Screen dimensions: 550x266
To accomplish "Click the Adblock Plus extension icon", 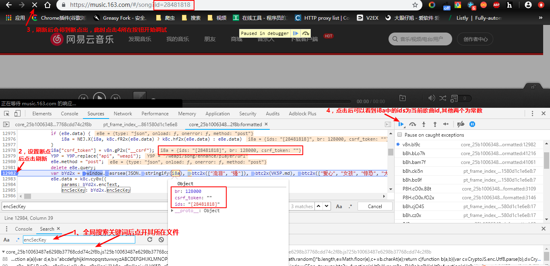I will tap(496, 5).
